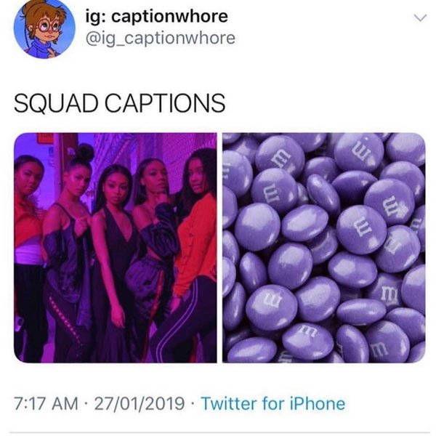Expand the tweet options chevron

point(420,18)
